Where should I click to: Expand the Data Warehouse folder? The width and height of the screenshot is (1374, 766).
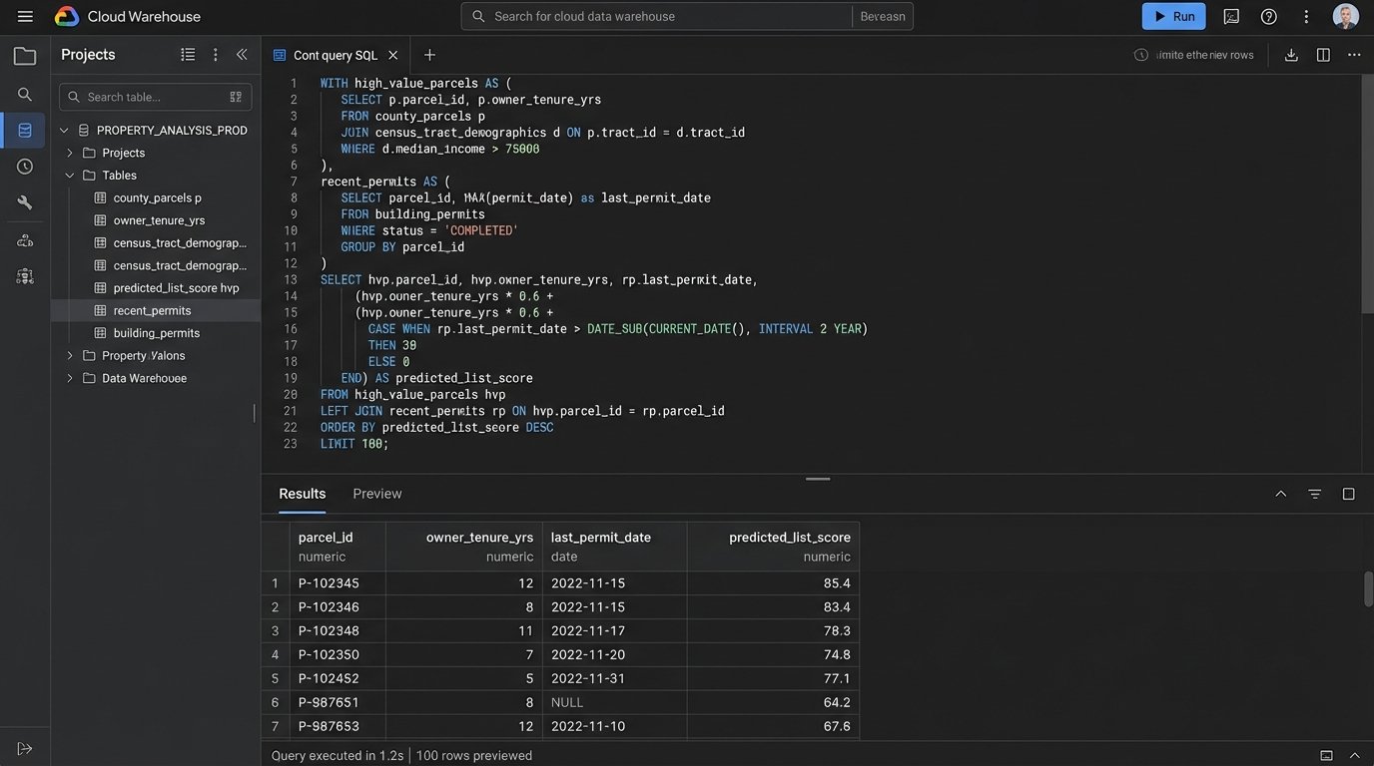tap(70, 378)
